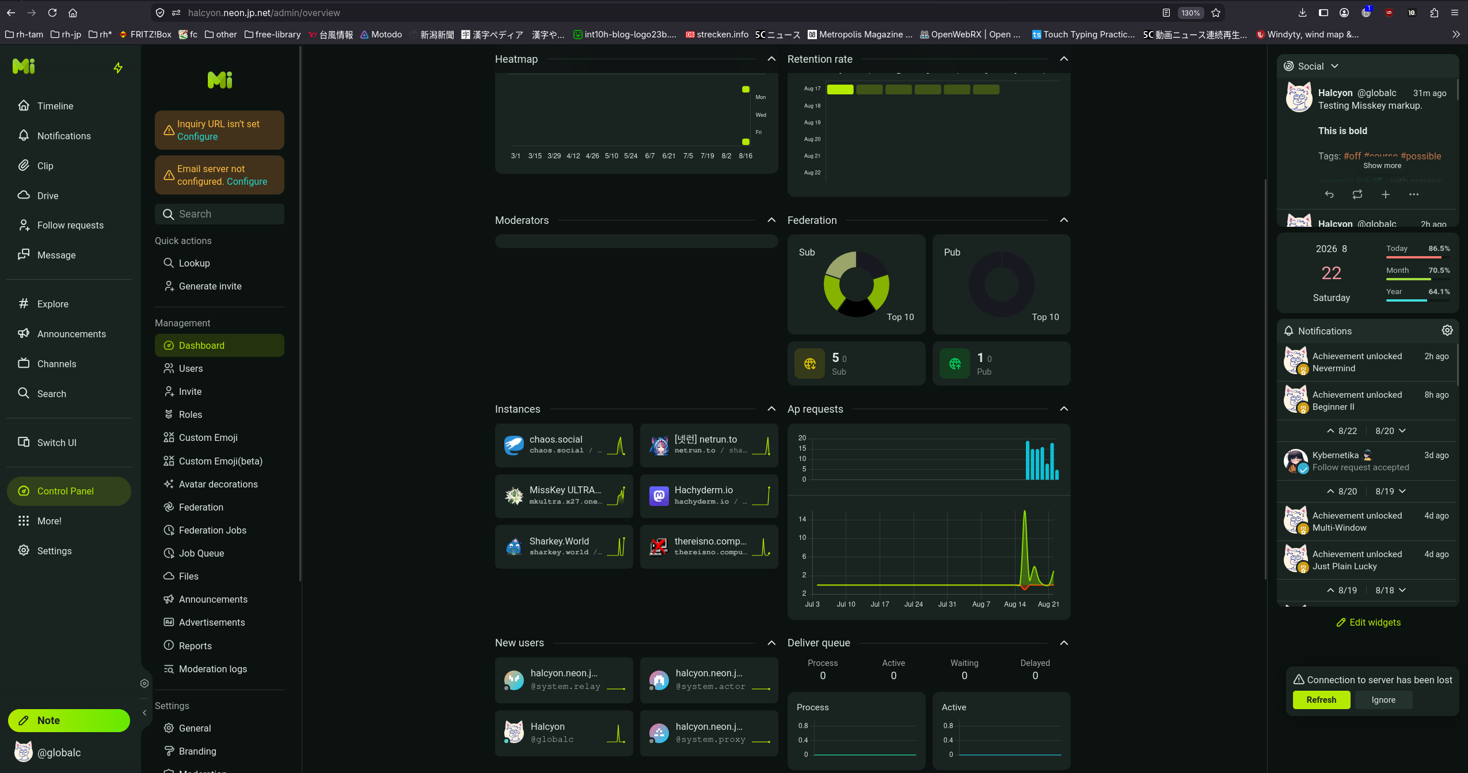Click the admin menu Search field
Screen dimensions: 1468x773
pyautogui.click(x=219, y=214)
